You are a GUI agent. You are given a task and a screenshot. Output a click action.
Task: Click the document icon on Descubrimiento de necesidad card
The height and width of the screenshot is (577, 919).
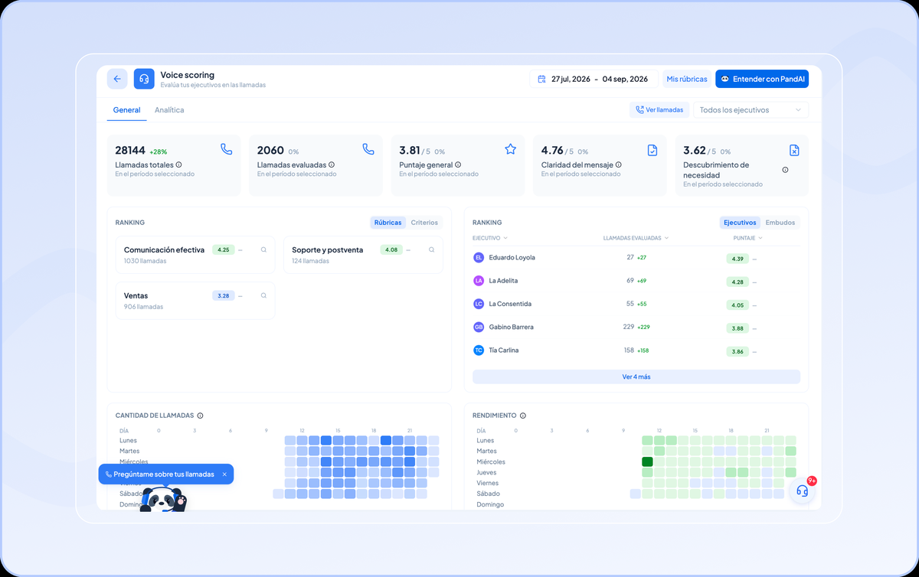(794, 150)
